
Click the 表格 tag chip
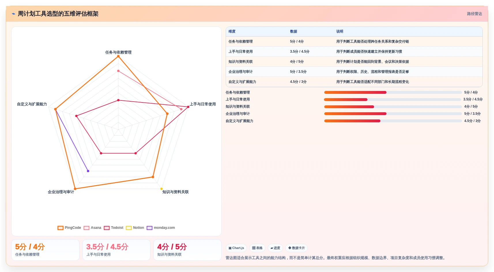257,248
